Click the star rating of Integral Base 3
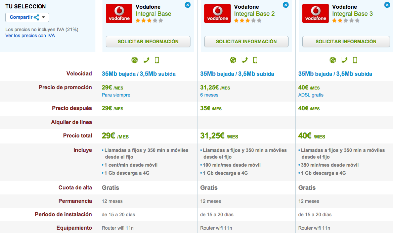Viewport: 394px width, 233px height. 346,20
